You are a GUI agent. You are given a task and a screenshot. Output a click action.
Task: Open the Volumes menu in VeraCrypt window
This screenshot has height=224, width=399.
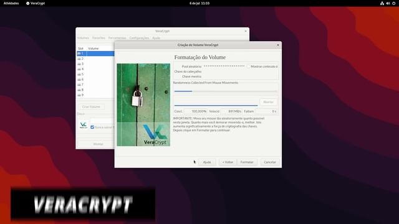83,38
